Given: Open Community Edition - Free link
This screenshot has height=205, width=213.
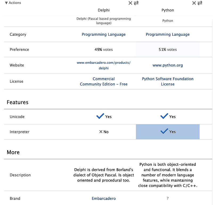Looking at the screenshot, I should click(x=104, y=84).
